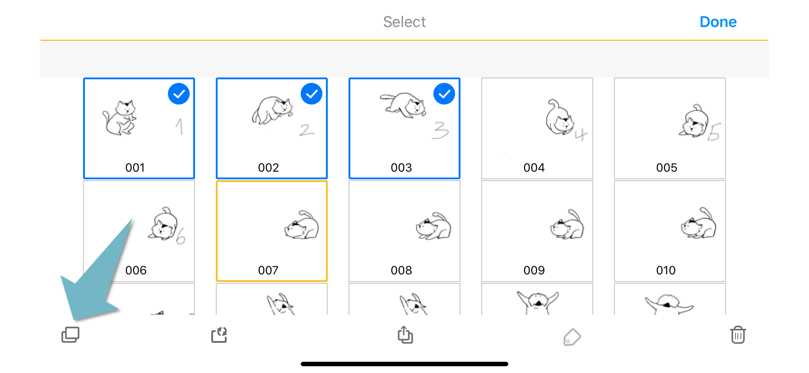Select partially visible frame with arms-up cat
Screen dimensions: 809x373
pyautogui.click(x=537, y=299)
